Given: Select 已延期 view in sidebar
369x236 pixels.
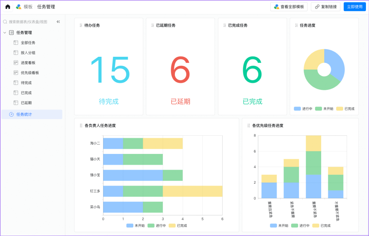Looking at the screenshot, I should [x=26, y=103].
